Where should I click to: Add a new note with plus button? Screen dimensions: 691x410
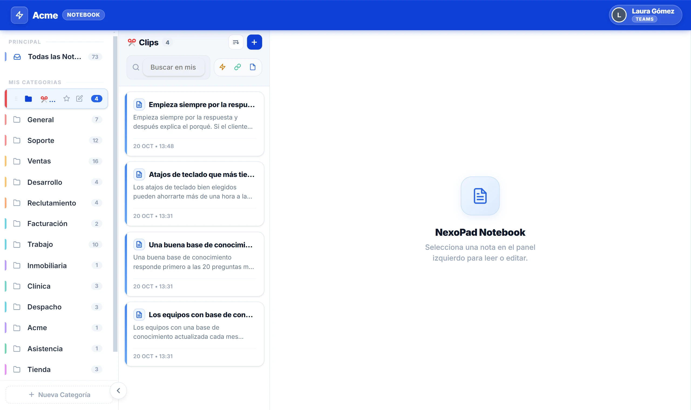click(x=254, y=42)
